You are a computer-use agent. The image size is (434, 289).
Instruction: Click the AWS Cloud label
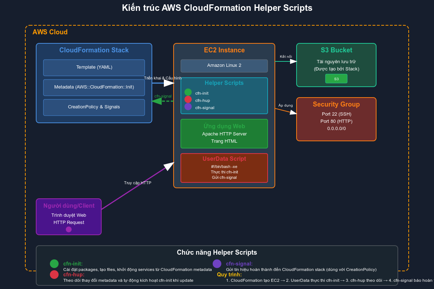(x=50, y=32)
